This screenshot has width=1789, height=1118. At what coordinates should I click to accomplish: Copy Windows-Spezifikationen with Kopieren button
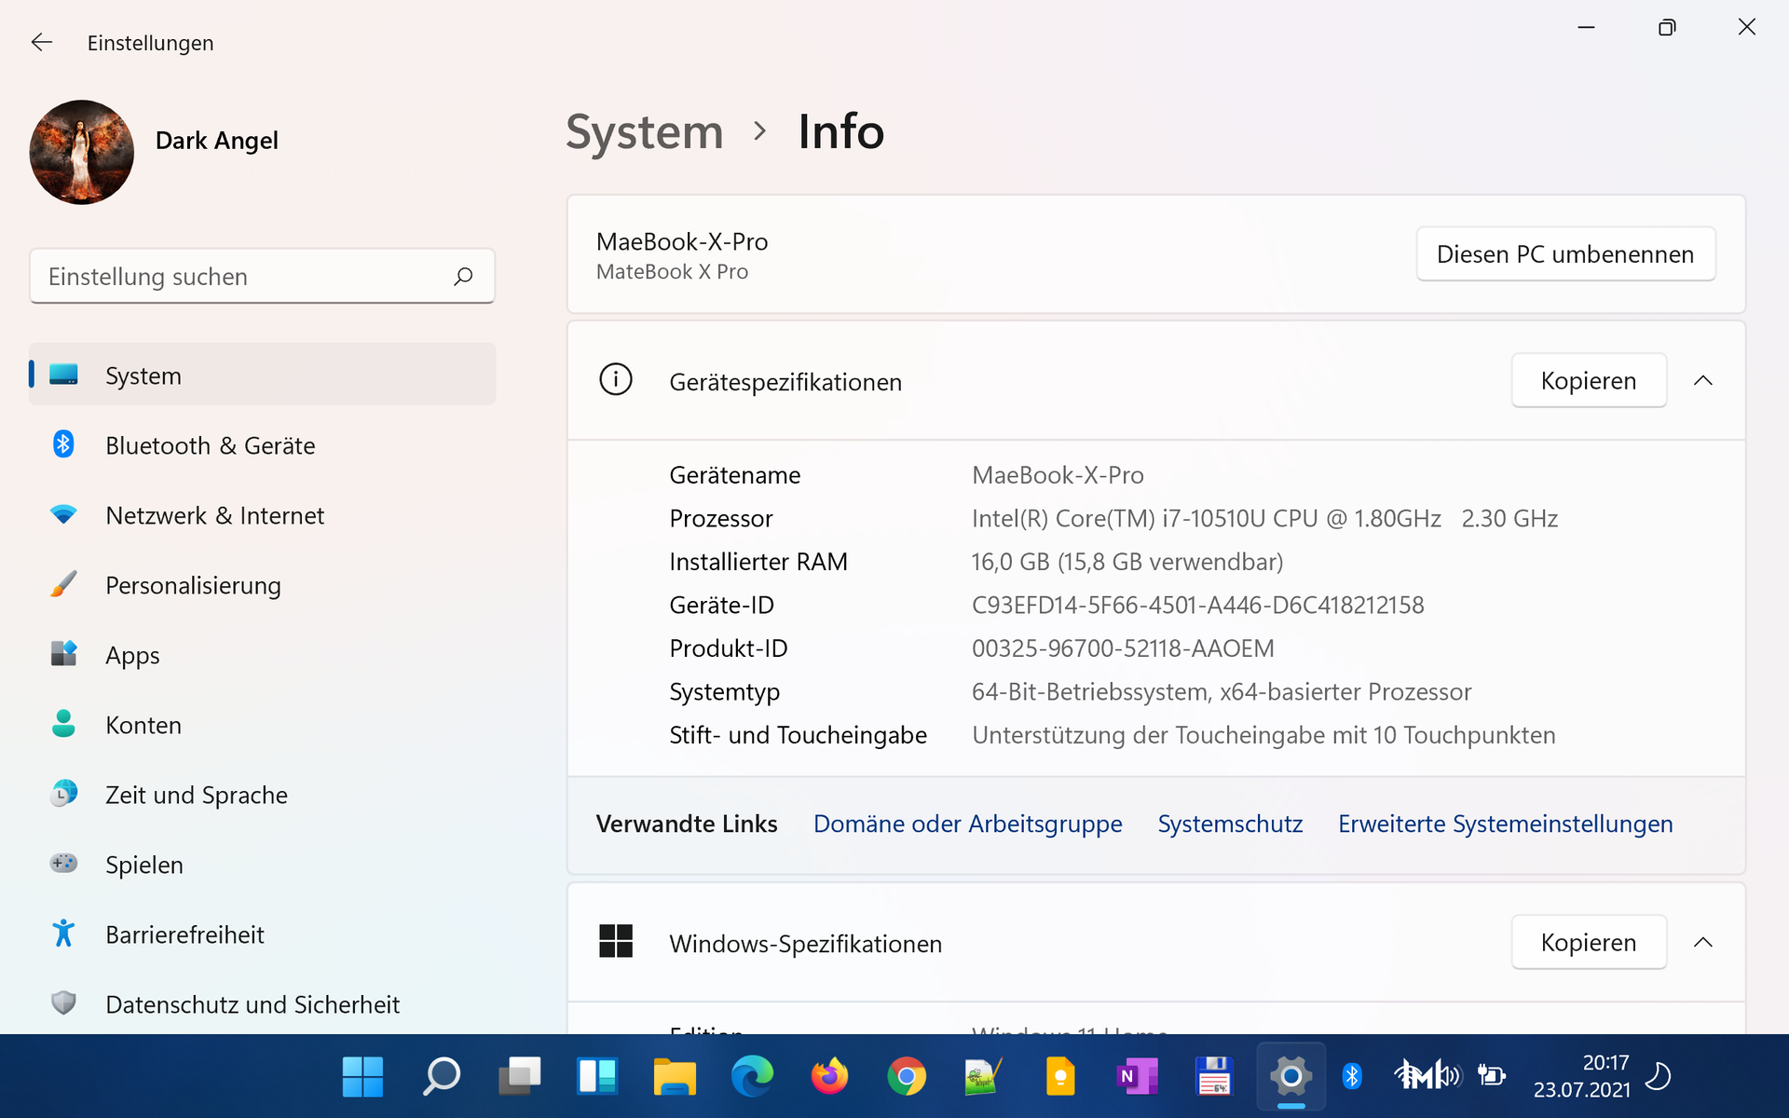[x=1589, y=943]
